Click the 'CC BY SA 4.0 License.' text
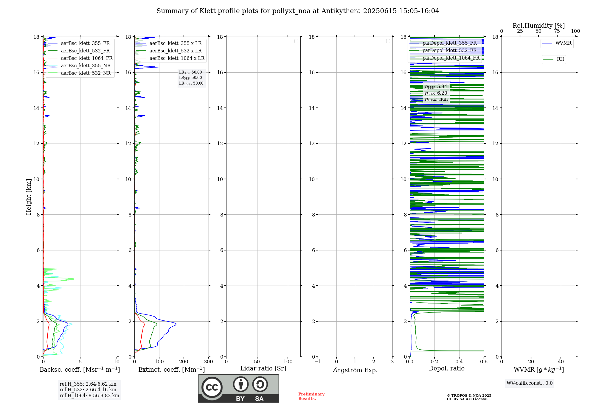Image resolution: width=596 pixels, height=405 pixels. pyautogui.click(x=467, y=399)
